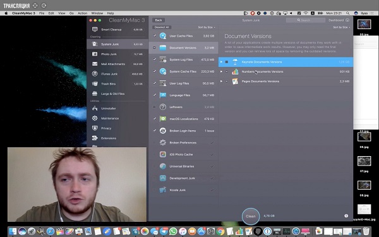Select the System Cache Files icon
379x237 pixels.
[x=163, y=71]
